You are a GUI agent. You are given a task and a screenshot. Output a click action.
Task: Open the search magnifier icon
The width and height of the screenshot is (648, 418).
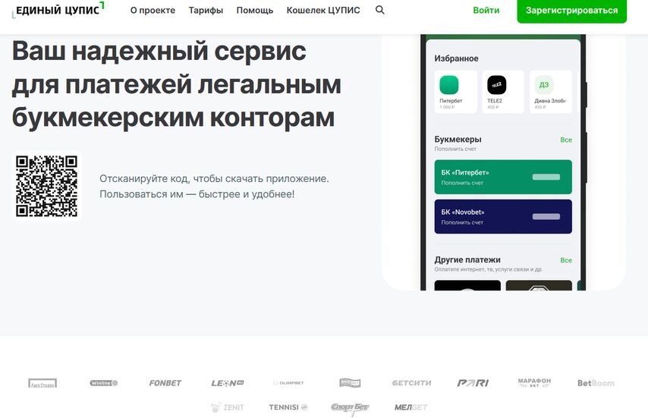380,10
